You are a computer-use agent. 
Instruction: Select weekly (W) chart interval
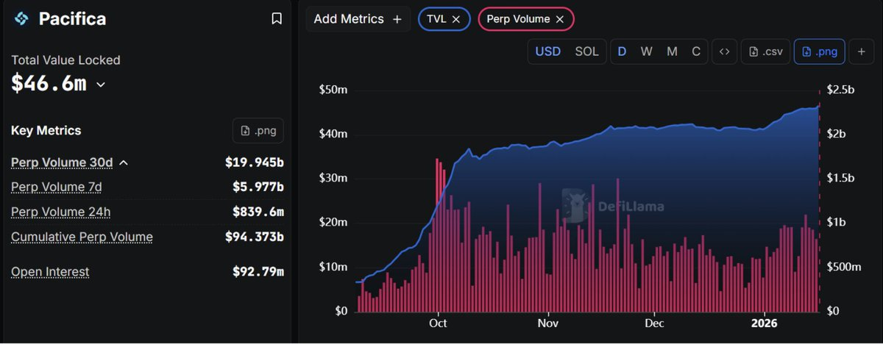pyautogui.click(x=646, y=51)
